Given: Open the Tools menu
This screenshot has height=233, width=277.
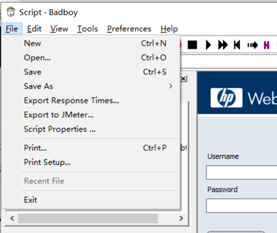Looking at the screenshot, I should click(x=87, y=29).
